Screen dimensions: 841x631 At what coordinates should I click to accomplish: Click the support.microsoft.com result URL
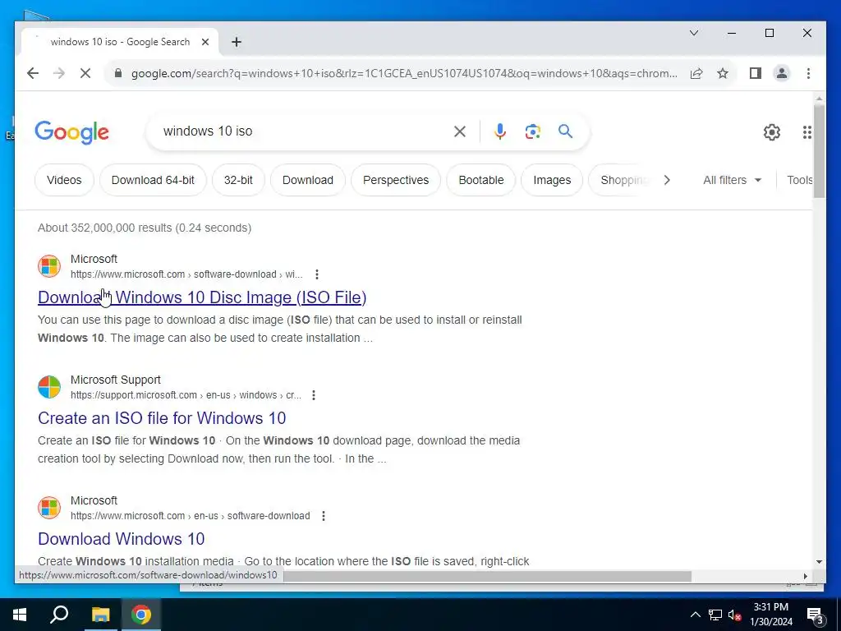tap(186, 395)
